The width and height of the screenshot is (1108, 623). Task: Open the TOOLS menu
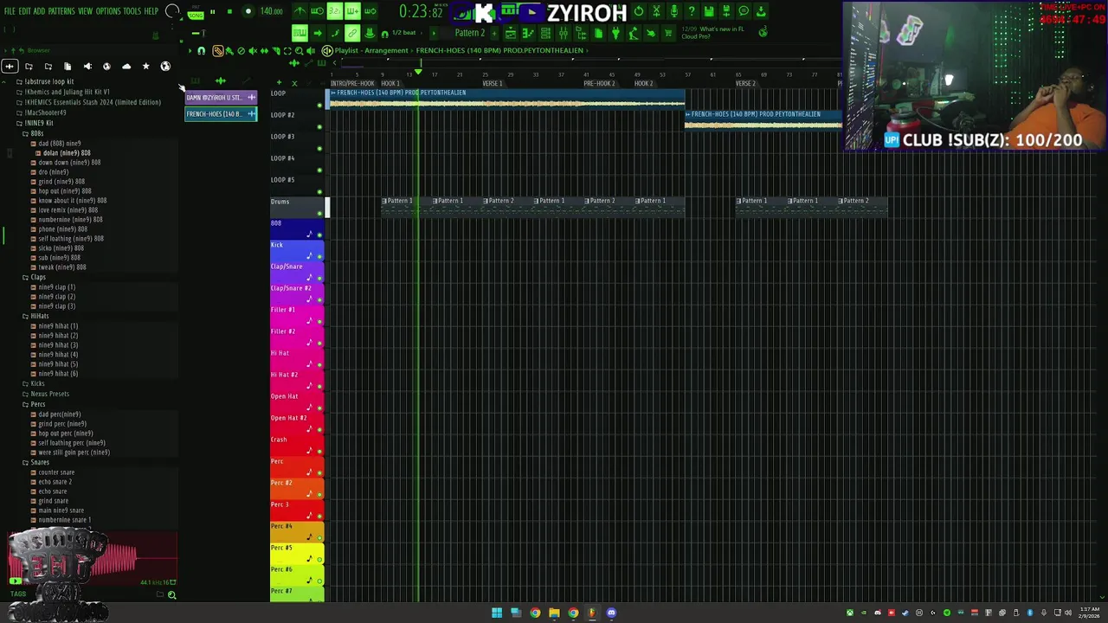coord(132,11)
